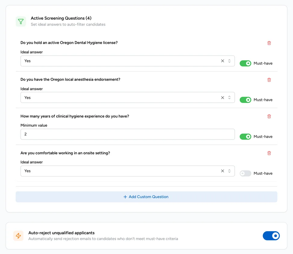Disable Must-have for the anesthesia endorsement question
This screenshot has height=254, width=293.
245,100
